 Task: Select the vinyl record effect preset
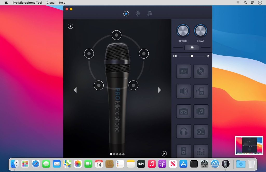pyautogui.click(x=201, y=71)
